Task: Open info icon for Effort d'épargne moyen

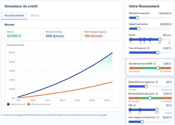Action: (x=105, y=32)
